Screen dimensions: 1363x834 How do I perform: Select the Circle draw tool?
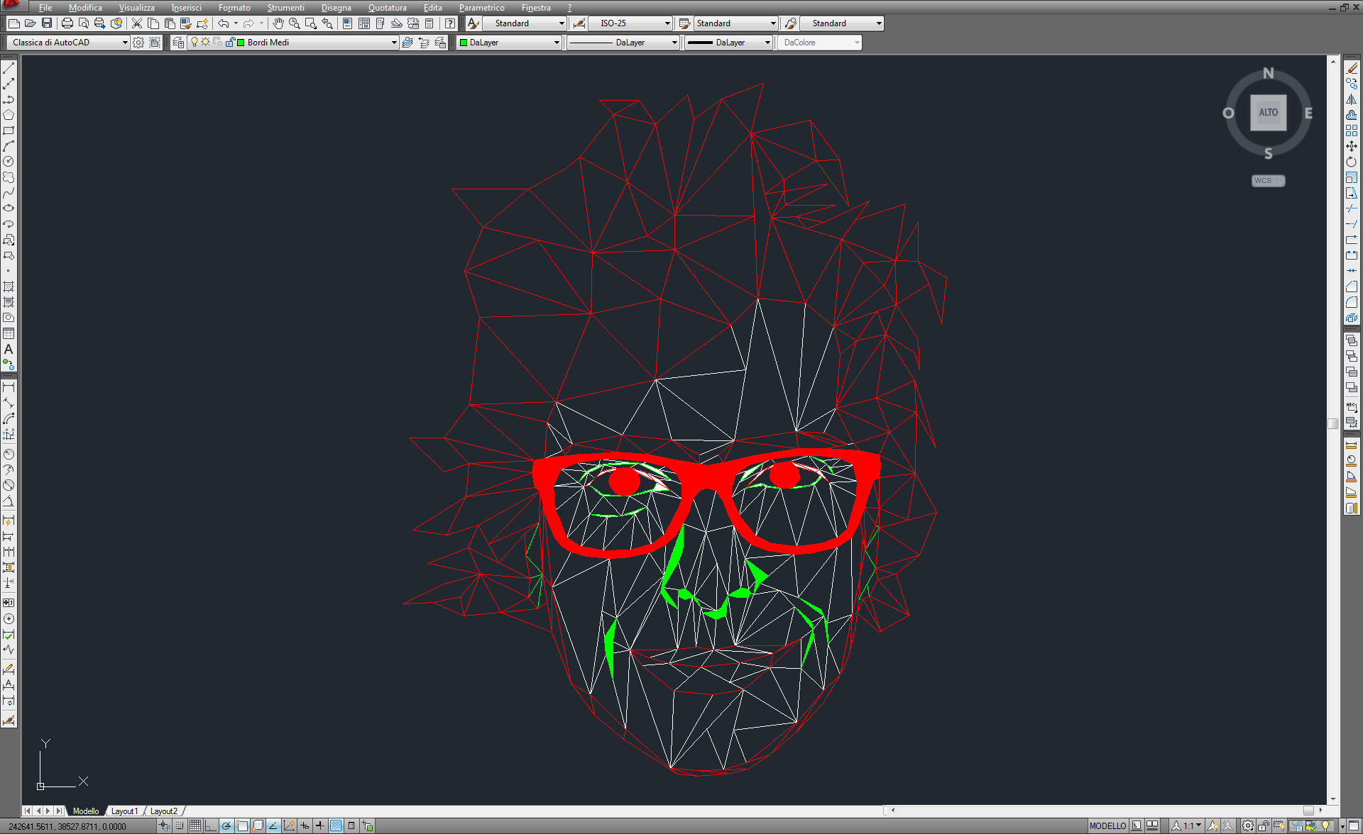coord(9,161)
